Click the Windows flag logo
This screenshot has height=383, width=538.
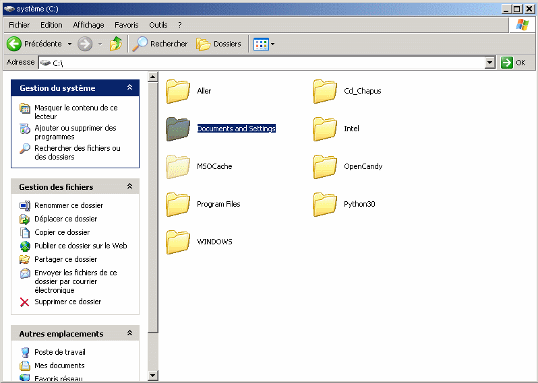tap(522, 25)
